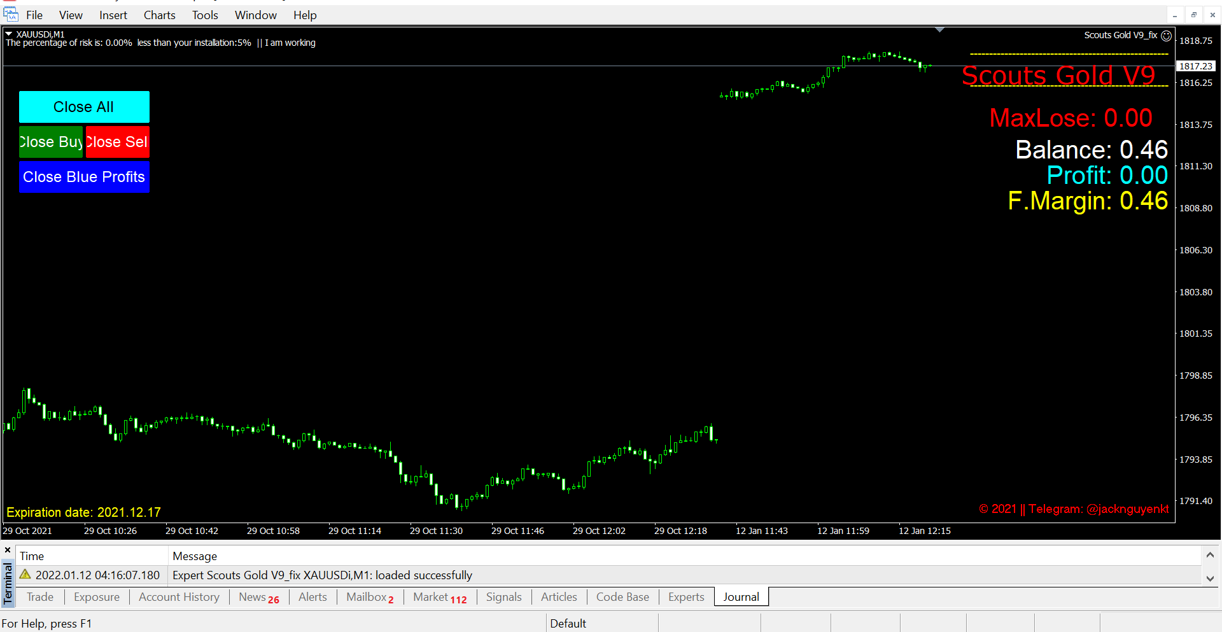Viewport: 1222px width, 632px height.
Task: Switch to the Signals tab
Action: coord(503,597)
